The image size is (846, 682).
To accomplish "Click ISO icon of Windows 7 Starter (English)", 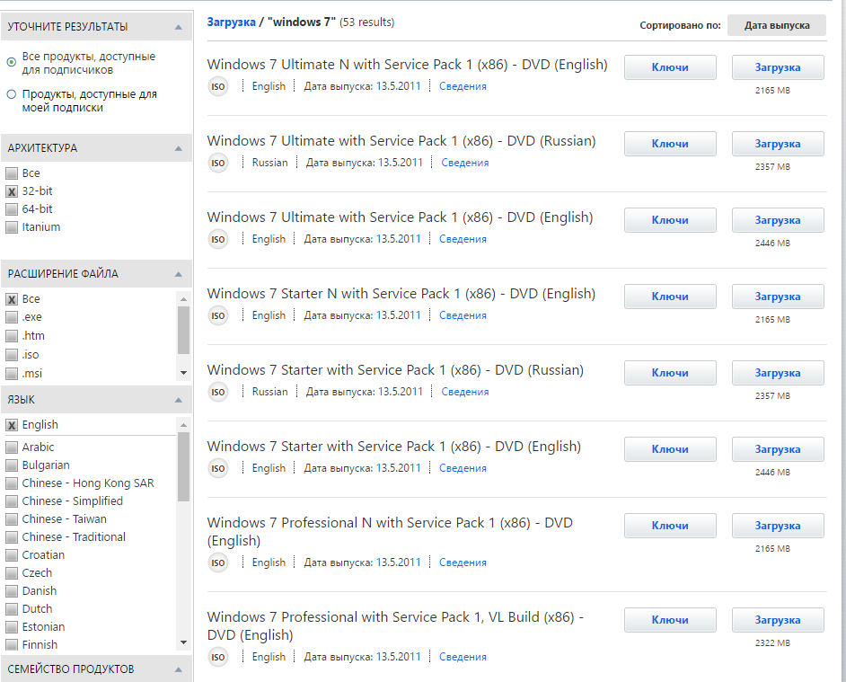I will (218, 468).
